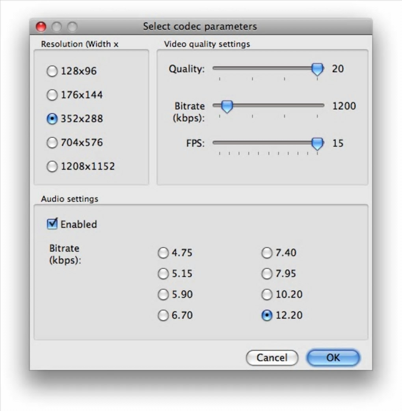Close the Select codec parameters dialog
The width and height of the screenshot is (402, 411).
[x=41, y=27]
